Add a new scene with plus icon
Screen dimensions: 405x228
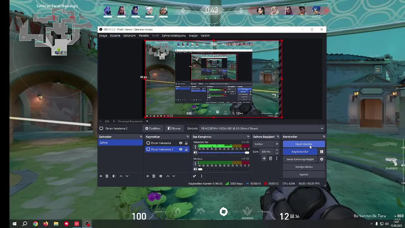point(101,176)
